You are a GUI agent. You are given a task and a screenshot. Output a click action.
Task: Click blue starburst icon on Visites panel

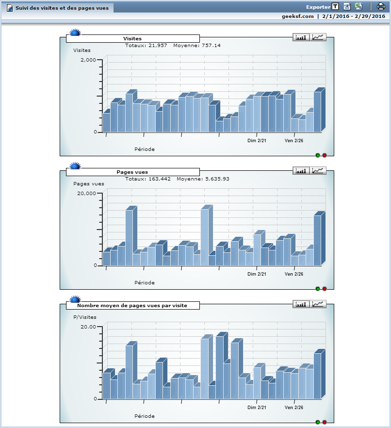(x=75, y=32)
